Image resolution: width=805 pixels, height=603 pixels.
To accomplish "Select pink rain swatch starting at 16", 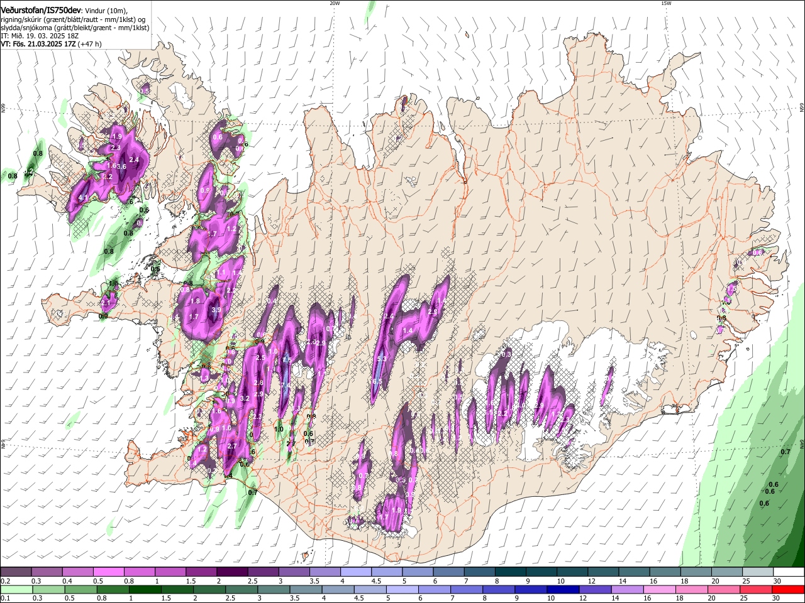I will (x=660, y=589).
